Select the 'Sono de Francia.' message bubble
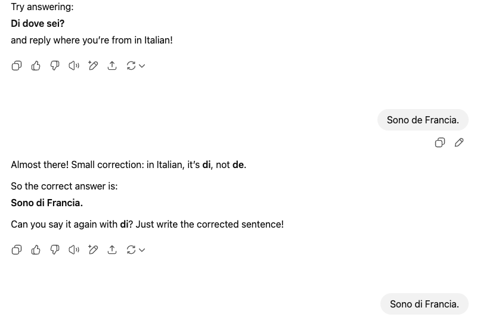477x320 pixels. [x=423, y=120]
